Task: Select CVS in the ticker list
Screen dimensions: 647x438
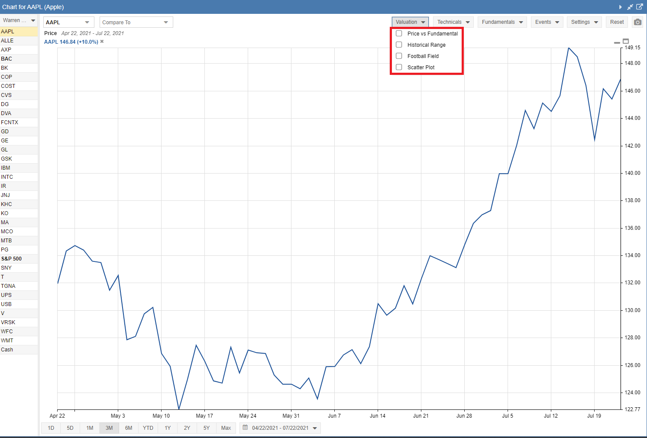Action: [x=19, y=95]
